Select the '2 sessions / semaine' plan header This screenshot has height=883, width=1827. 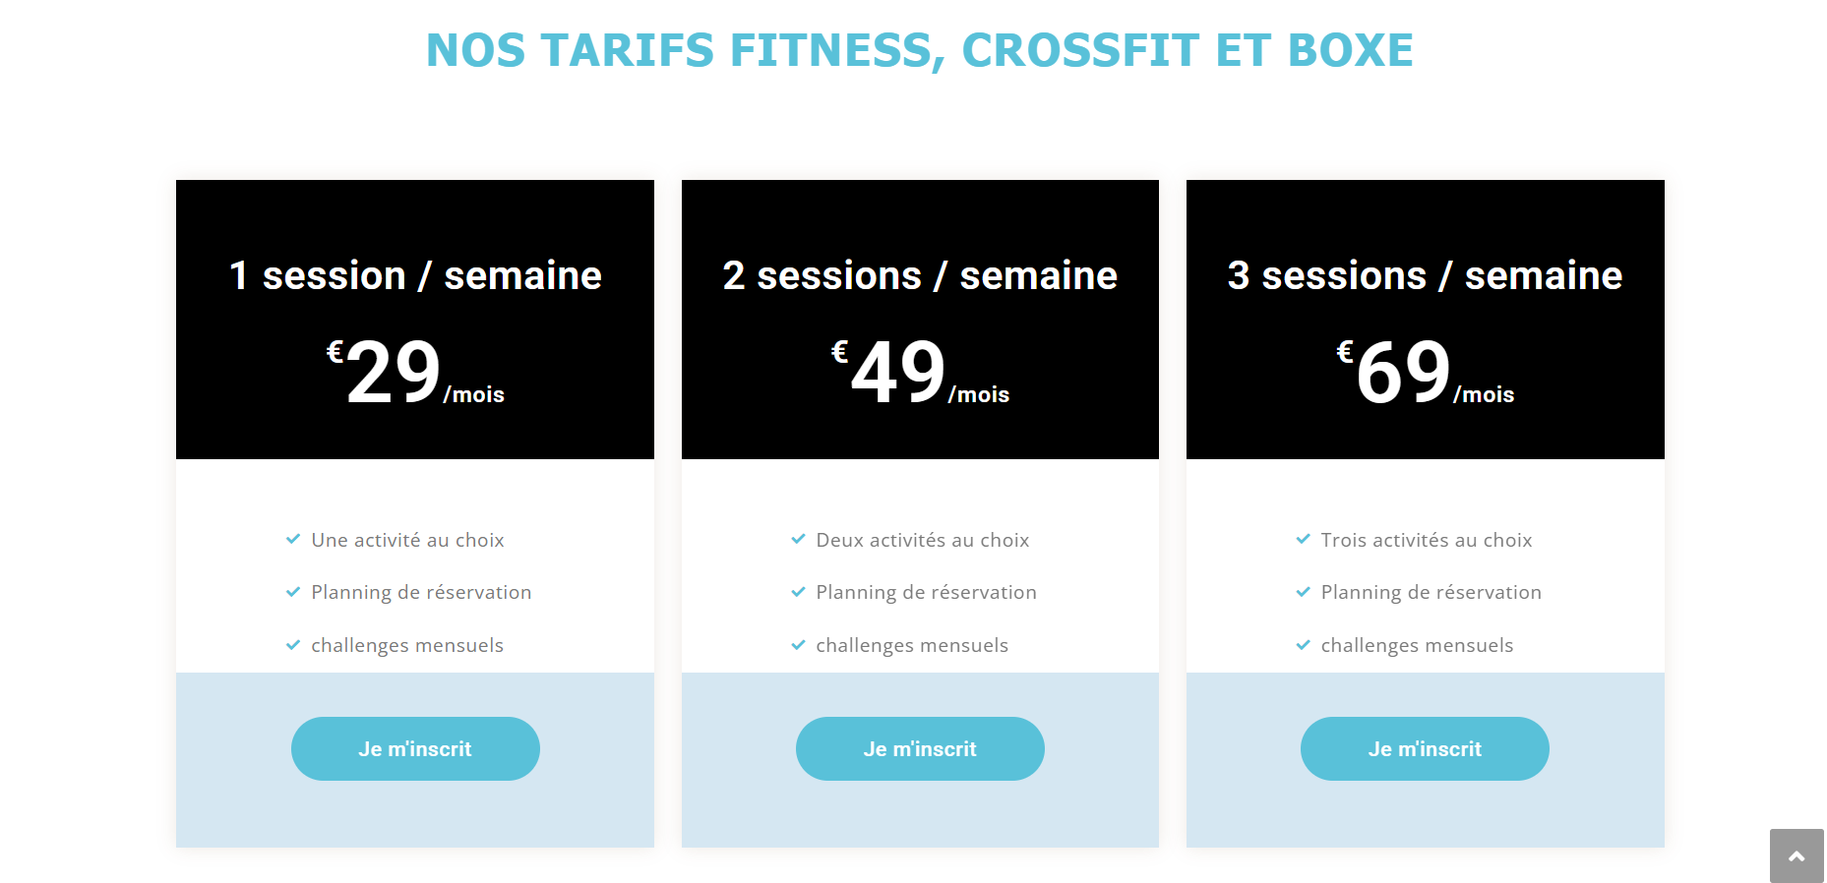tap(920, 275)
